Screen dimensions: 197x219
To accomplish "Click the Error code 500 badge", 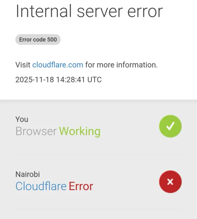I will (38, 40).
